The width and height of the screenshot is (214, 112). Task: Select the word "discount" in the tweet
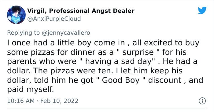164,80
